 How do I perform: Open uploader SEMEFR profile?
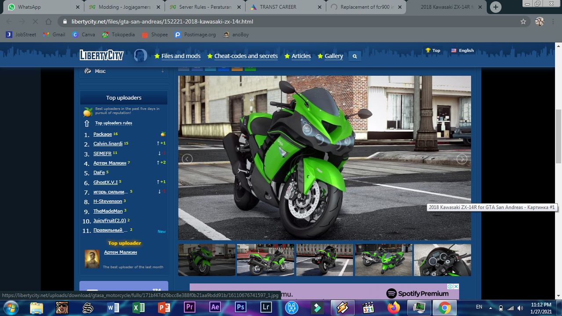pyautogui.click(x=102, y=154)
